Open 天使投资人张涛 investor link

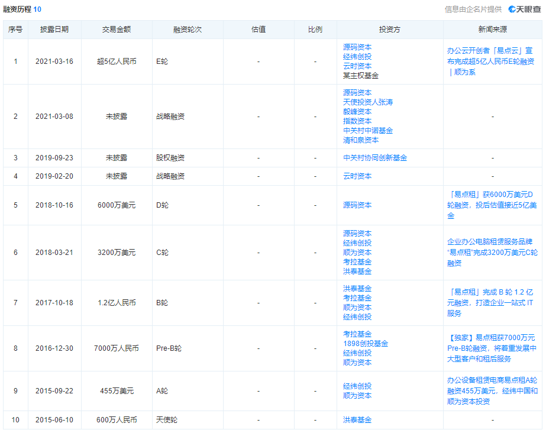click(x=368, y=102)
